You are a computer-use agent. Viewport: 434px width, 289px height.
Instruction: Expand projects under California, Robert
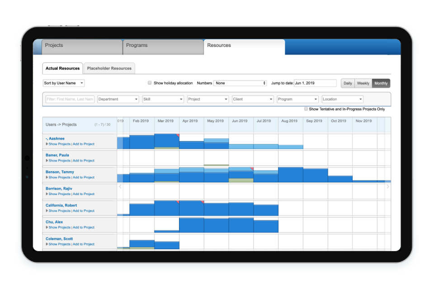(46, 210)
